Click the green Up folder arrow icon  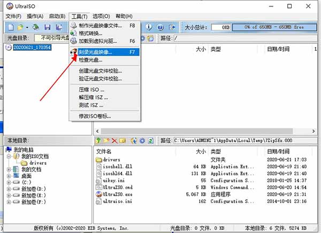point(98,141)
